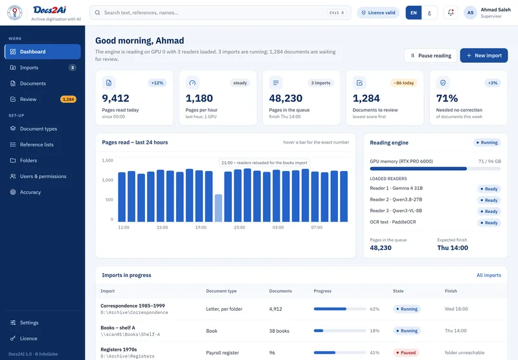
Task: Open Ahmad Saleh user profile
Action: point(488,12)
